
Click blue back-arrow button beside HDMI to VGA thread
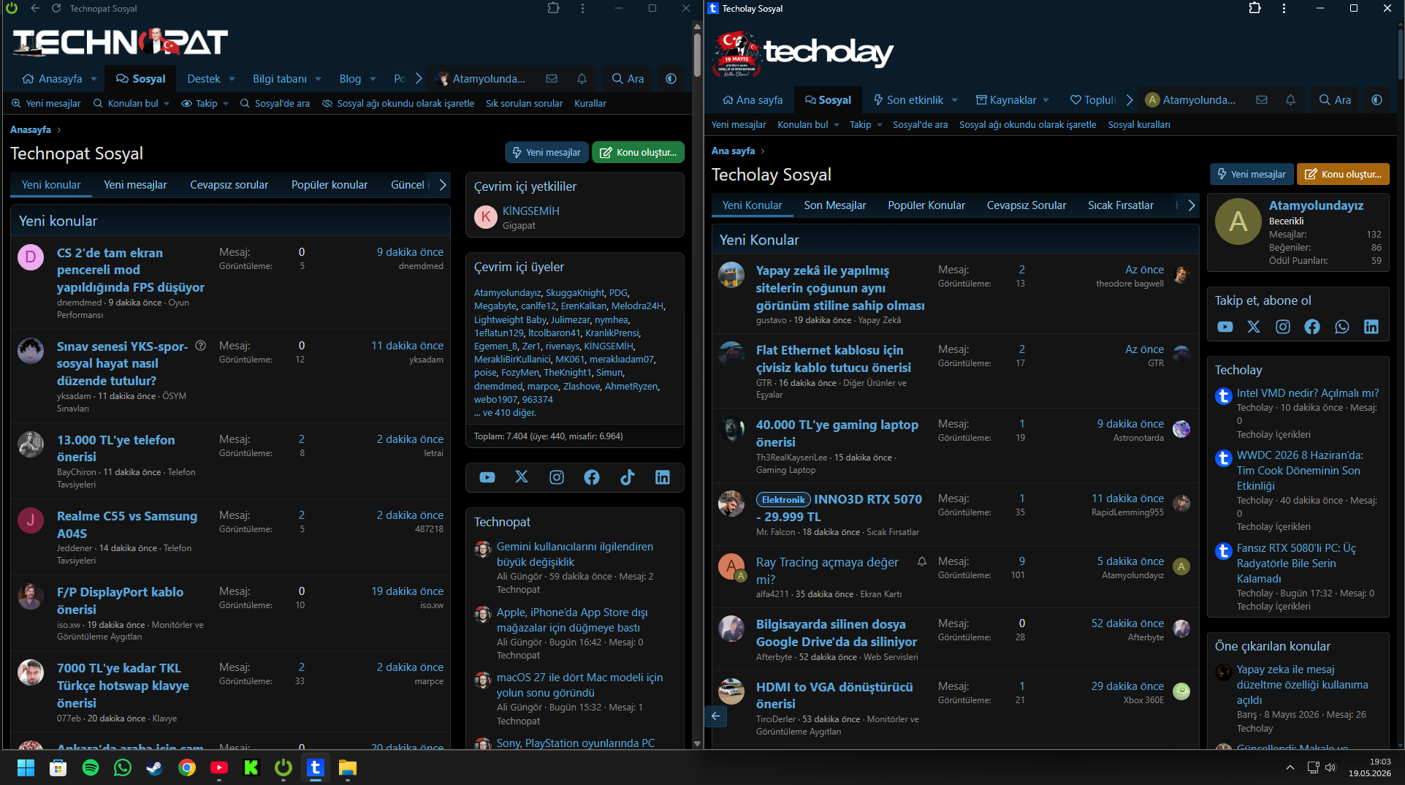click(716, 716)
